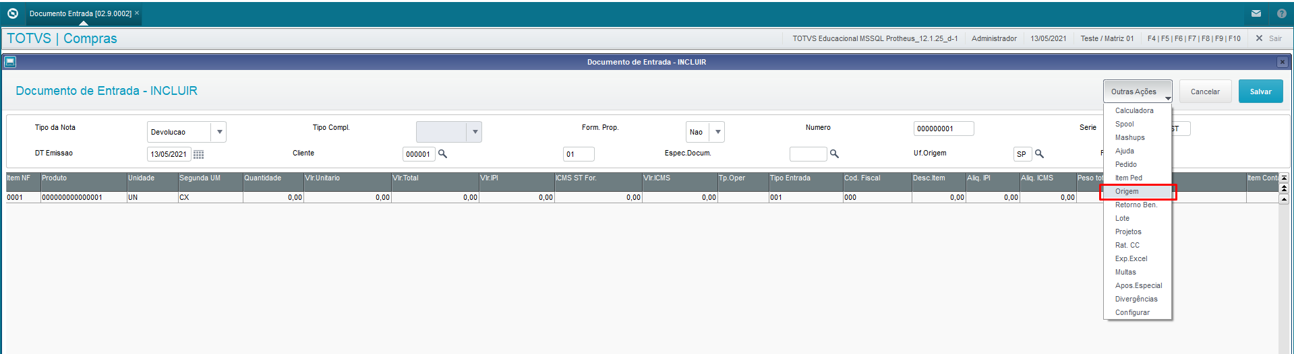The height and width of the screenshot is (354, 1294).
Task: Click the Tipo Entrada cell showing 001
Action: tap(806, 197)
